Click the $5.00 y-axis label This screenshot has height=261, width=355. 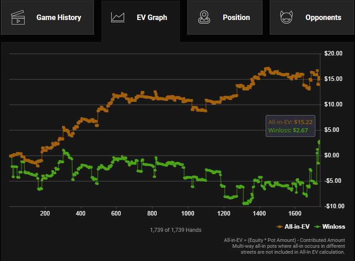pos(332,130)
